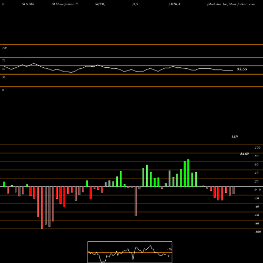263x263 pixels.
Task: Click the lowest red histogram bar
Action: (42, 208)
